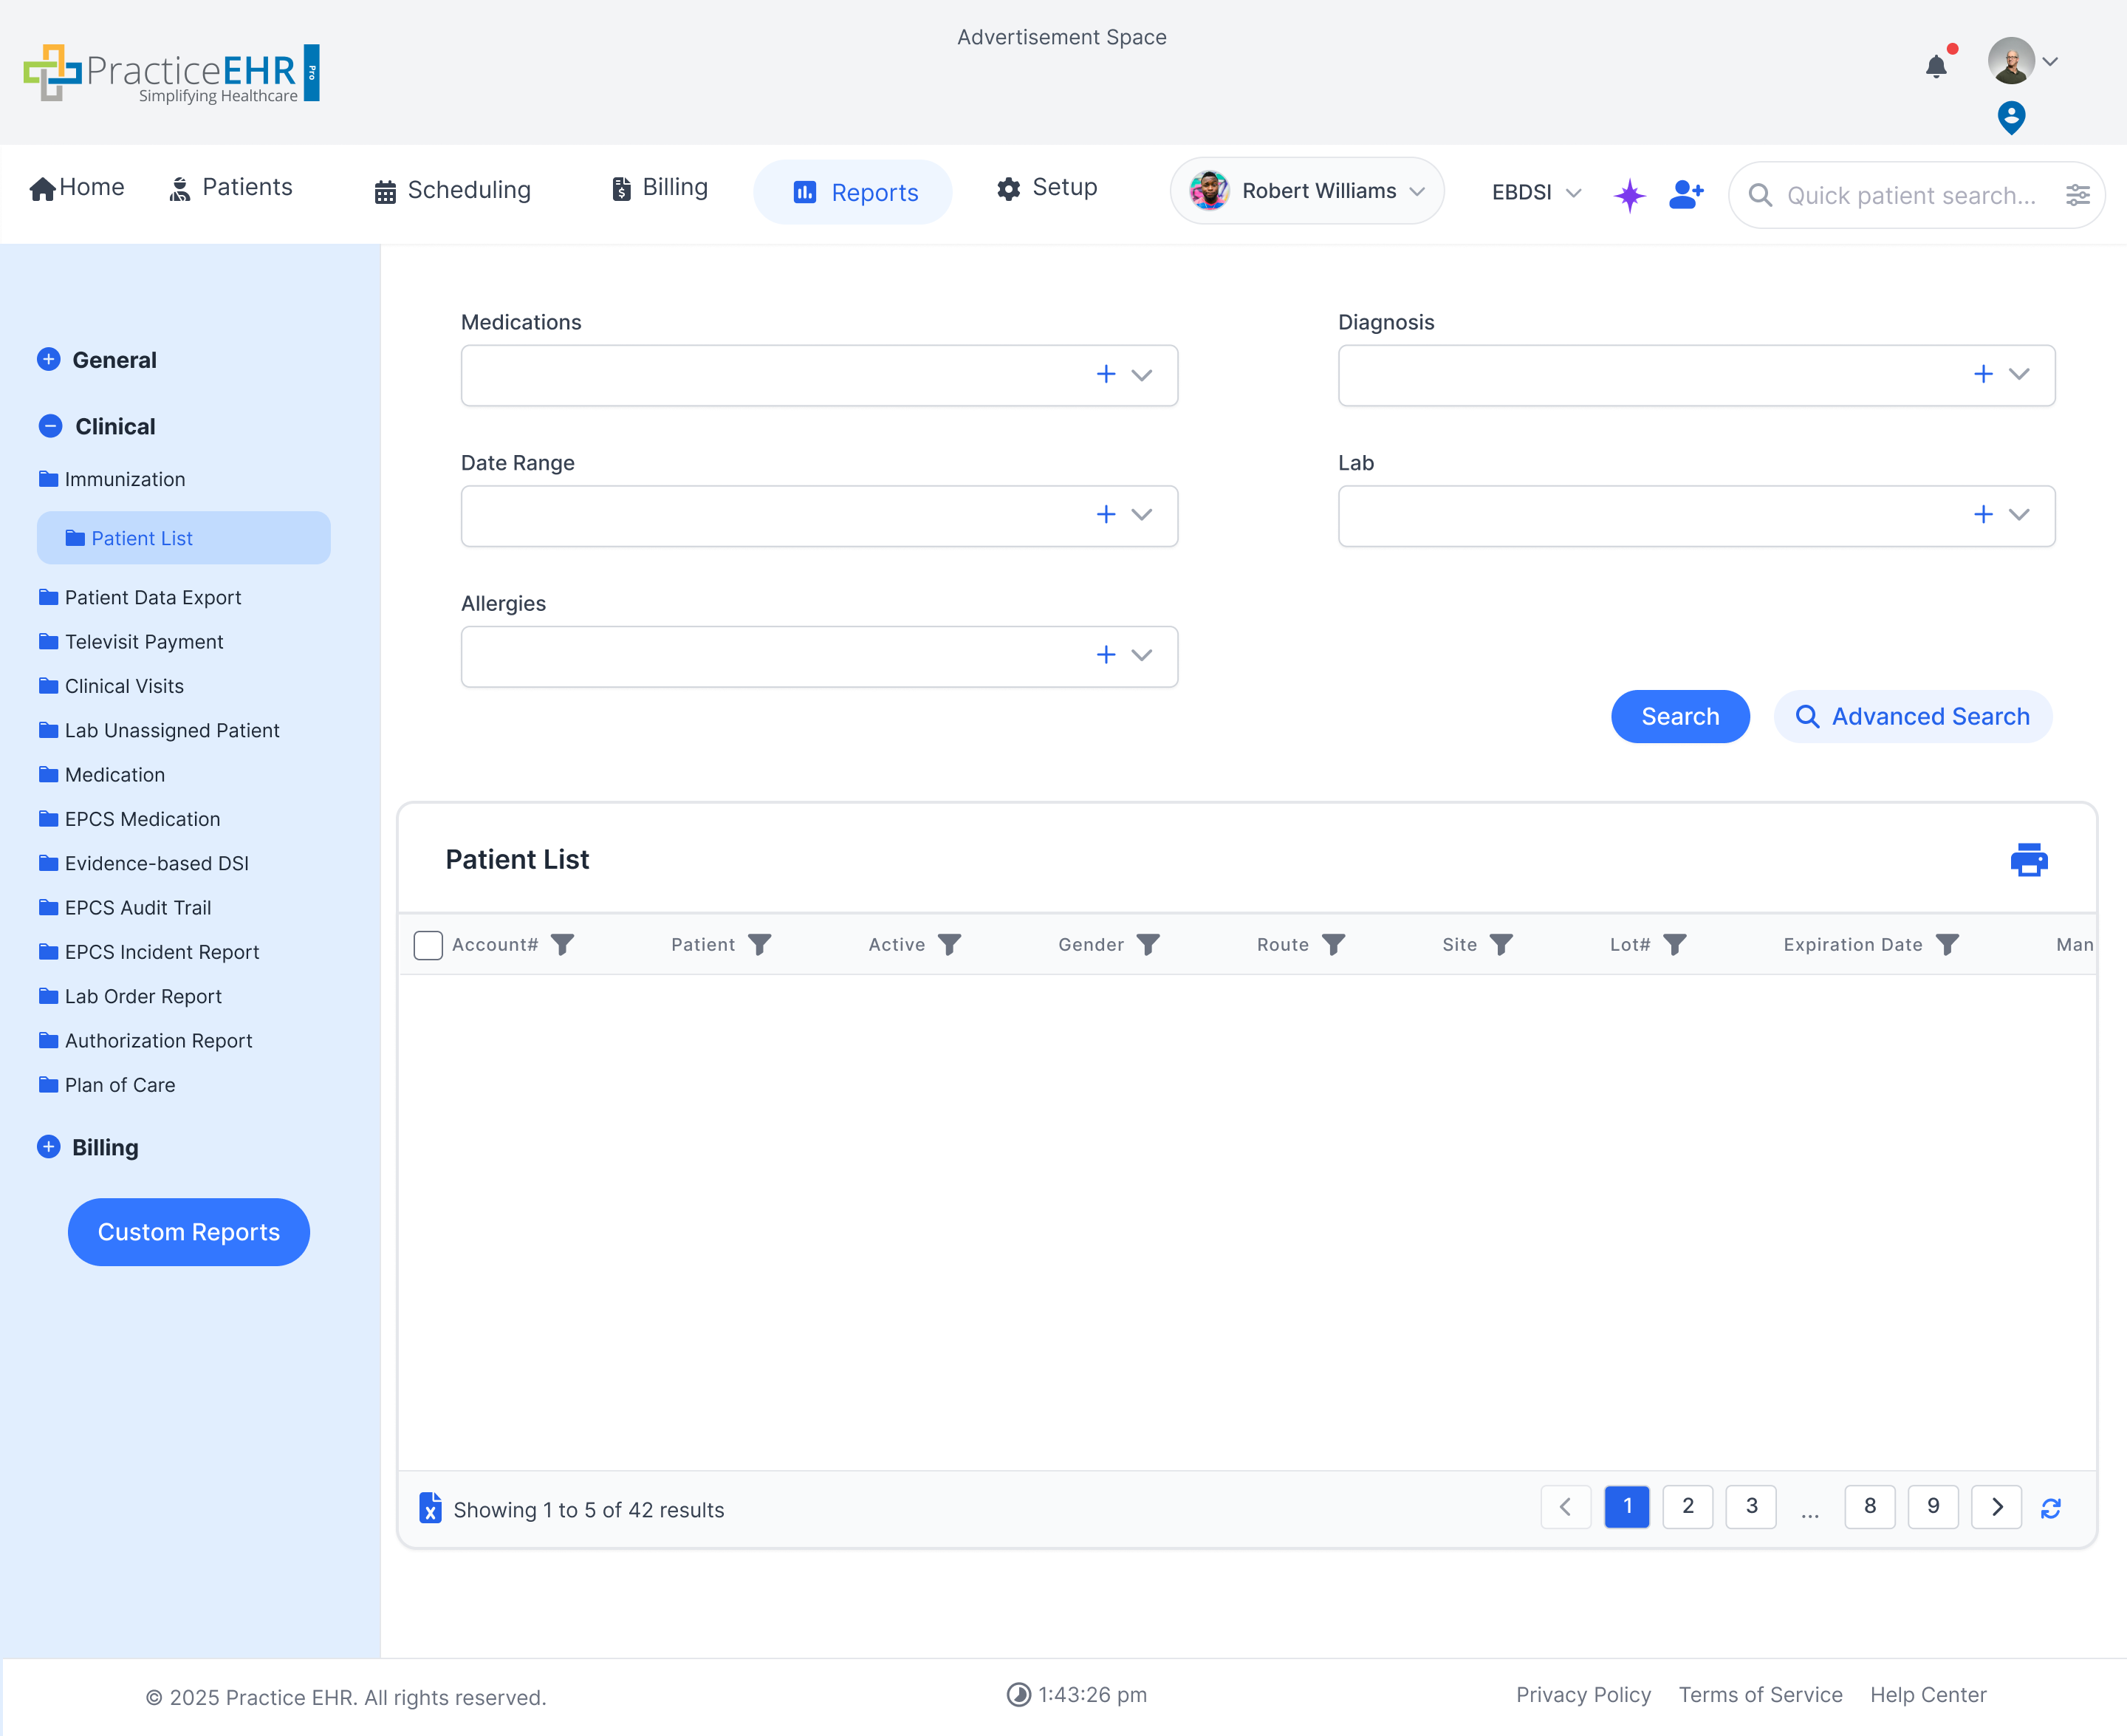Click the purple AI sparkle icon
The width and height of the screenshot is (2127, 1736).
[x=1629, y=194]
